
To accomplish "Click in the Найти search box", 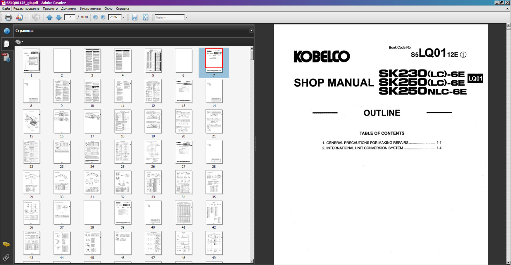I will 170,17.
